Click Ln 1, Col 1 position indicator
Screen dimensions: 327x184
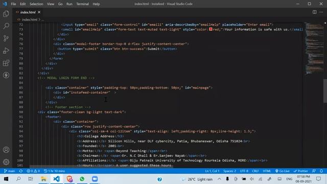pos(212,171)
